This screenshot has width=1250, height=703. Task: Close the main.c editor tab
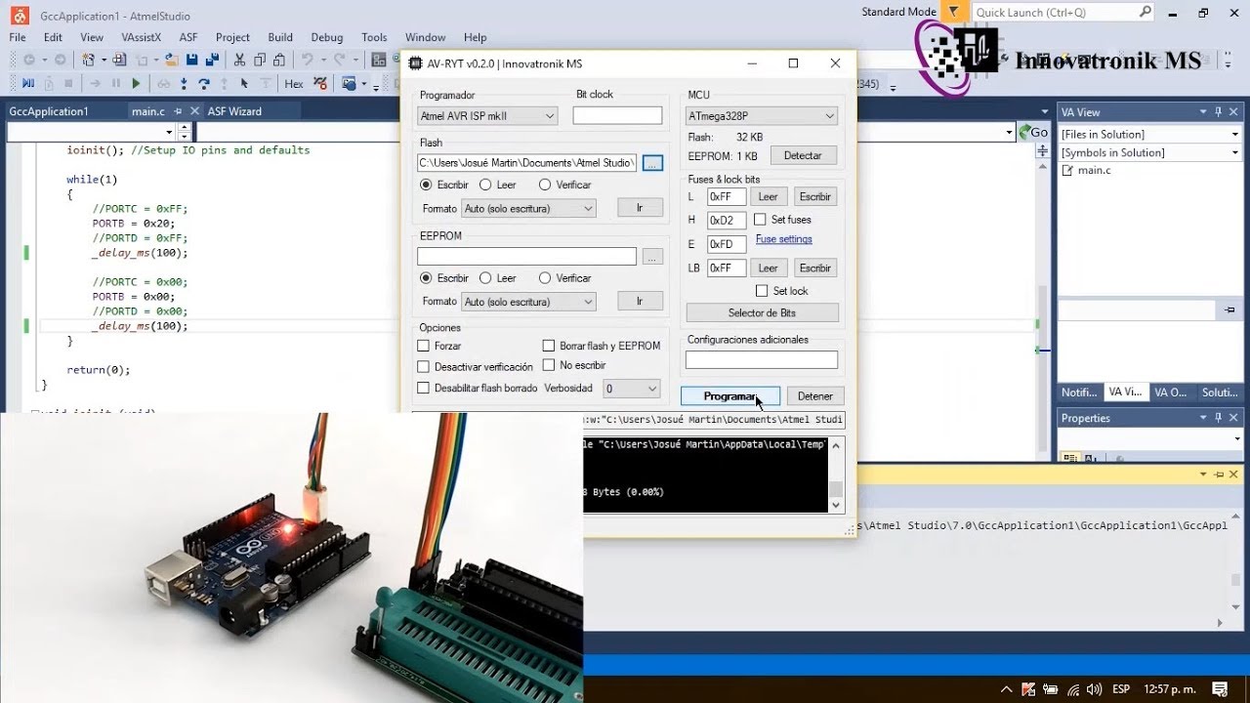pyautogui.click(x=194, y=111)
